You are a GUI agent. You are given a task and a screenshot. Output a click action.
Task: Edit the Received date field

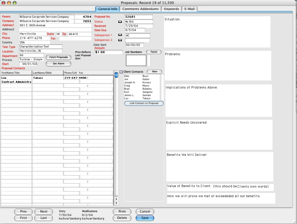(x=138, y=26)
